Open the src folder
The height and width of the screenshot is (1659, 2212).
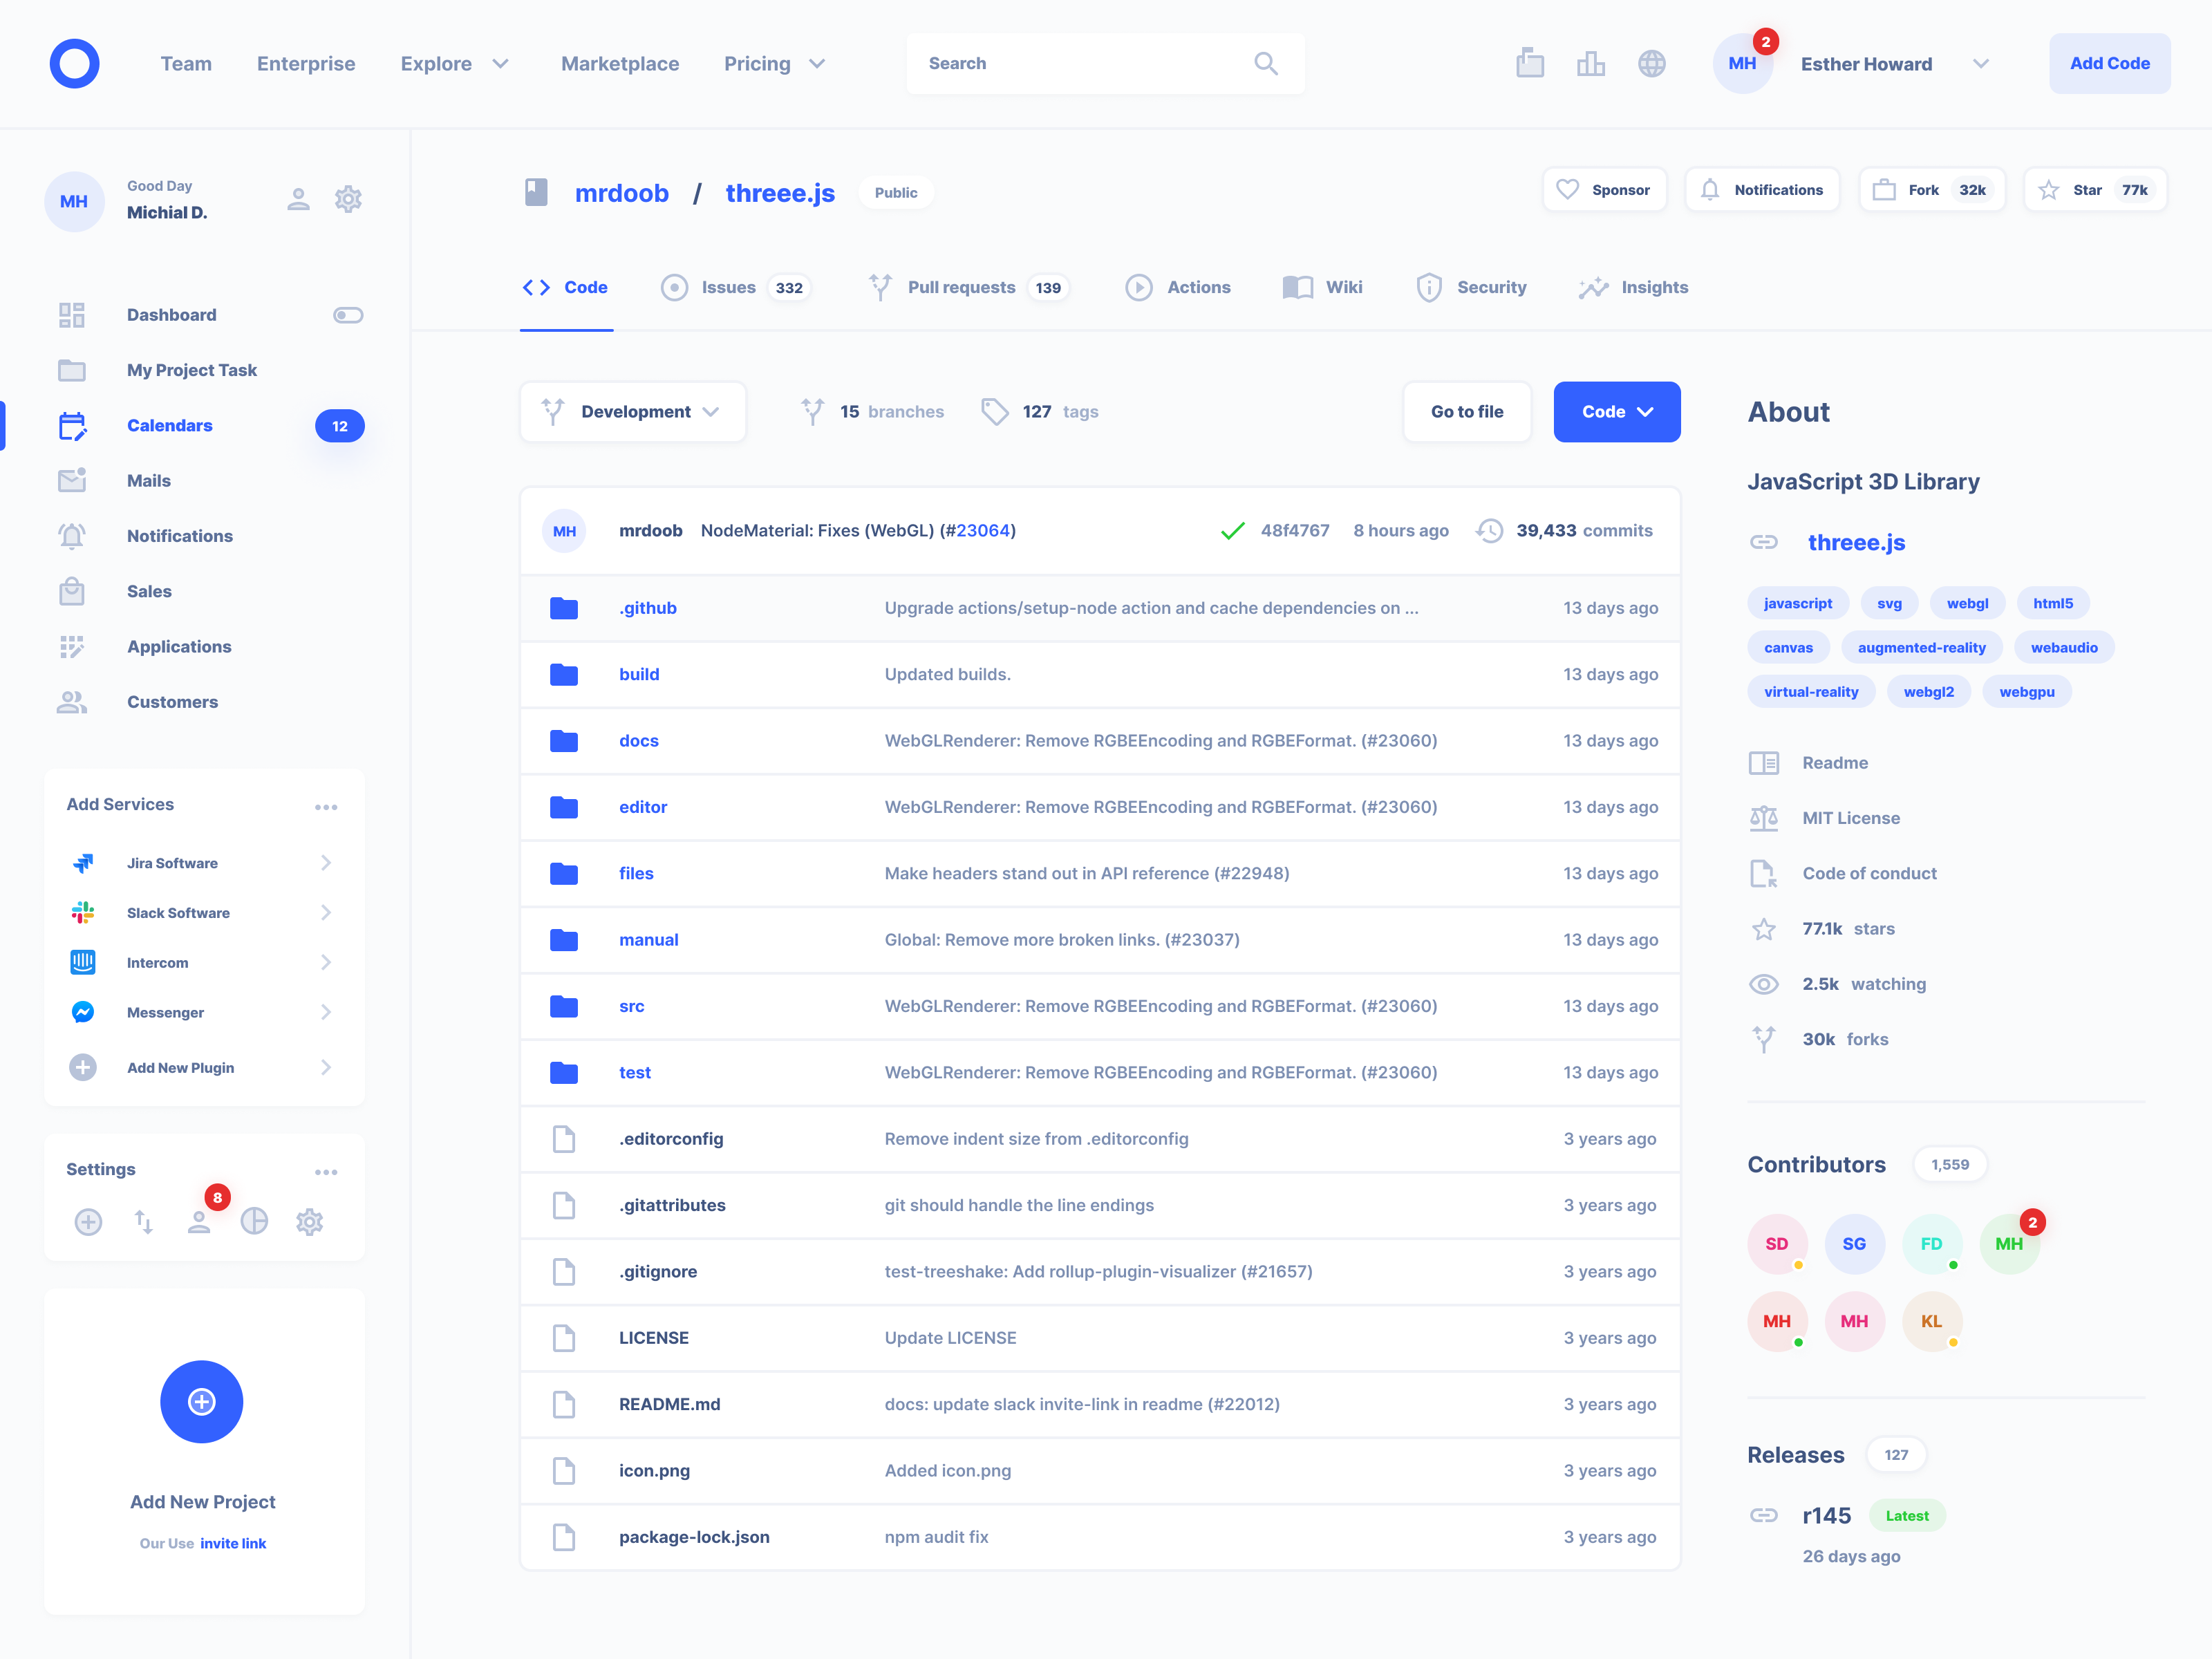click(631, 1006)
